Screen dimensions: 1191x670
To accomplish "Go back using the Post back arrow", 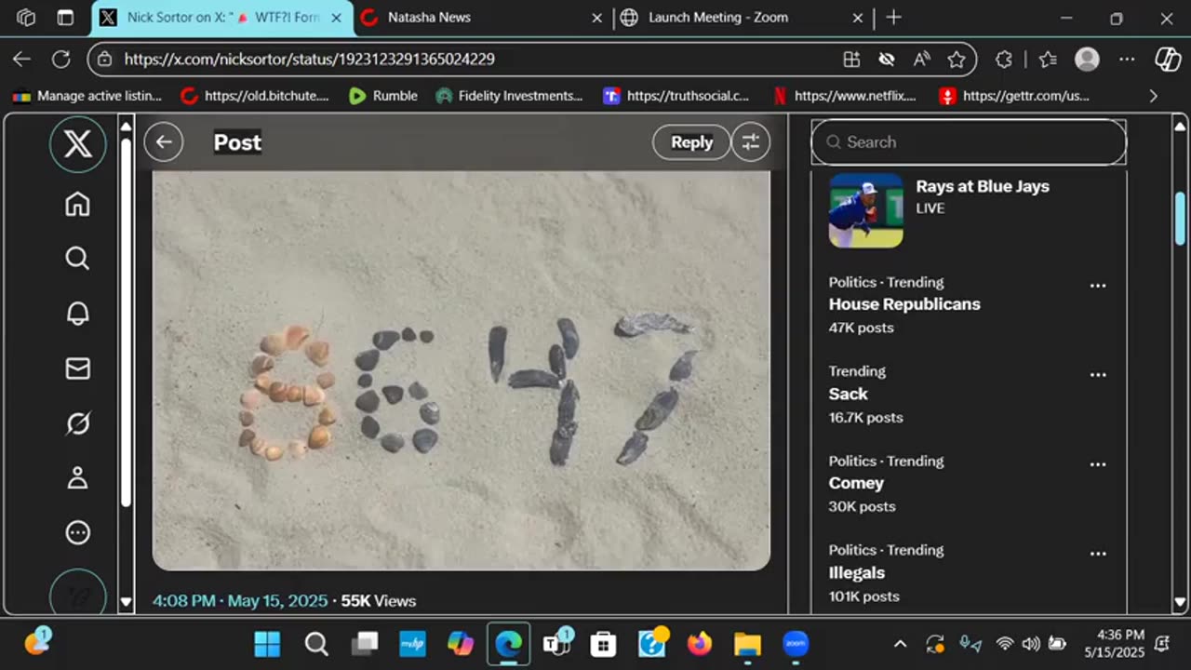I will pyautogui.click(x=164, y=142).
